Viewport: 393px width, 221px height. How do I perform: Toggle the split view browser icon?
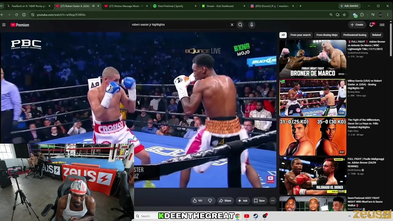(24, 15)
